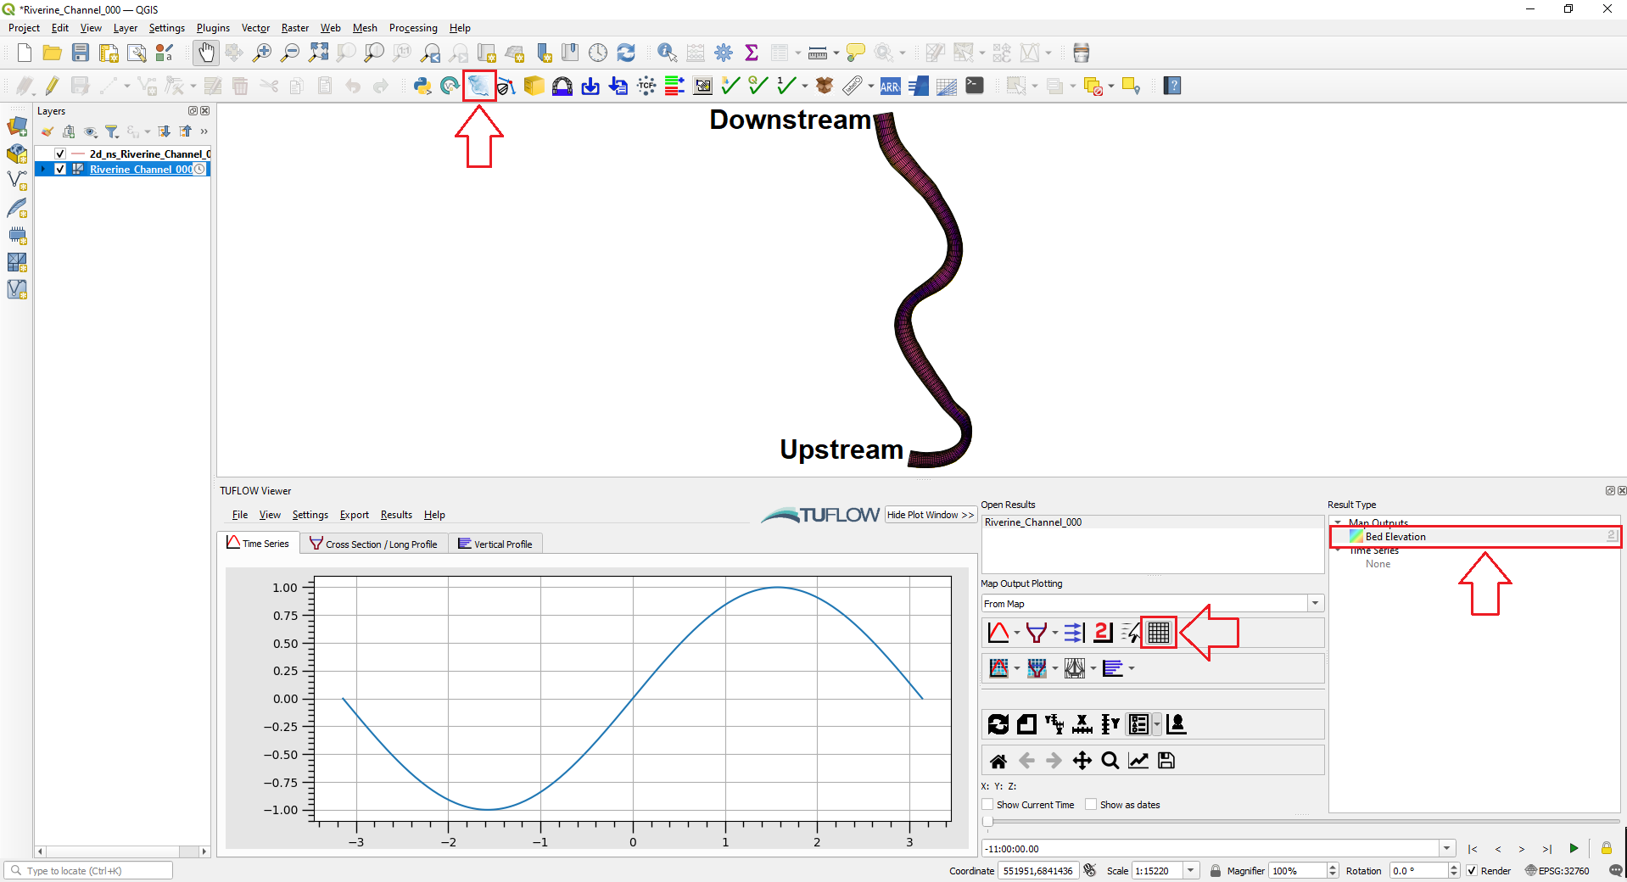The image size is (1627, 882).
Task: Switch to Cross Section / Long Profile tab
Action: click(373, 544)
